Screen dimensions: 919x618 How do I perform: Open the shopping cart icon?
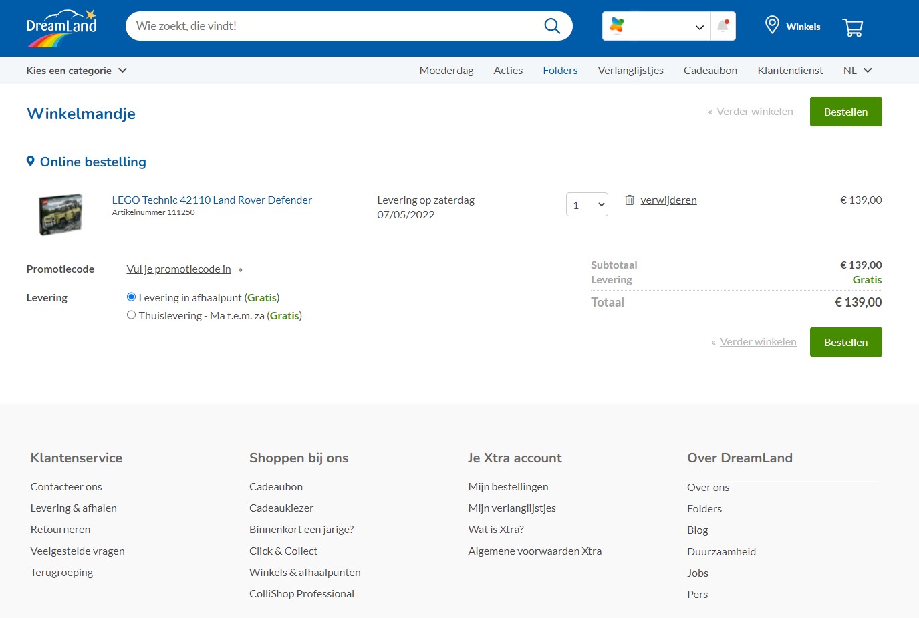[x=853, y=27]
